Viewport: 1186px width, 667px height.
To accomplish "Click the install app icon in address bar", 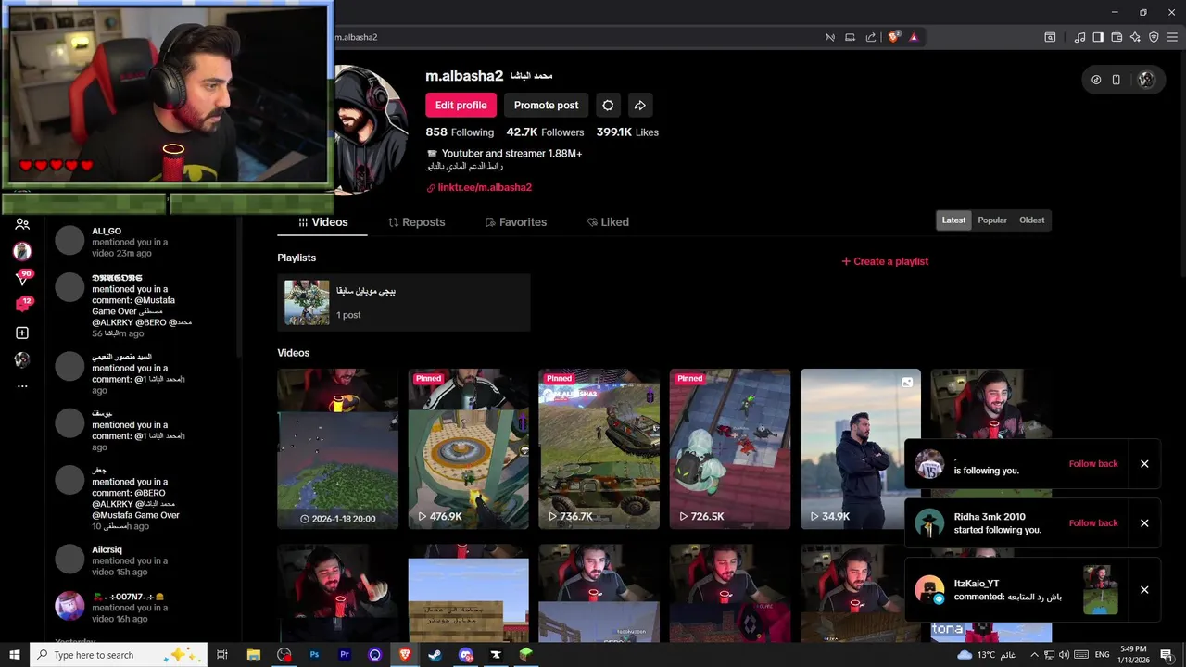I will (850, 37).
